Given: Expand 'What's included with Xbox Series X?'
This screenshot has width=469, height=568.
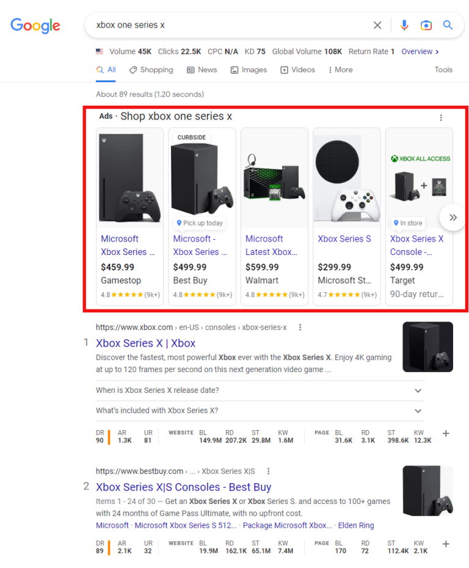Looking at the screenshot, I should (x=260, y=411).
